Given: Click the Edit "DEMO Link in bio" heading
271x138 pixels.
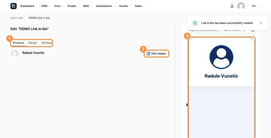Looking at the screenshot, I should click(29, 29).
